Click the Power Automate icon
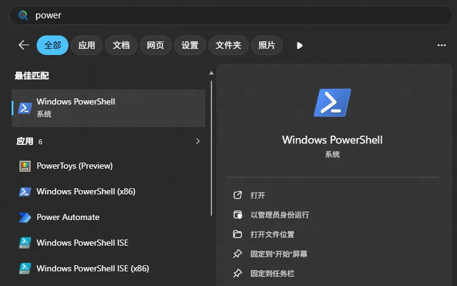The width and height of the screenshot is (457, 286). point(25,217)
